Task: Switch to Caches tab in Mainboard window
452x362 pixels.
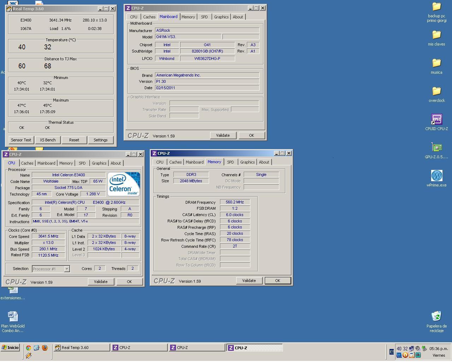Action: point(149,17)
